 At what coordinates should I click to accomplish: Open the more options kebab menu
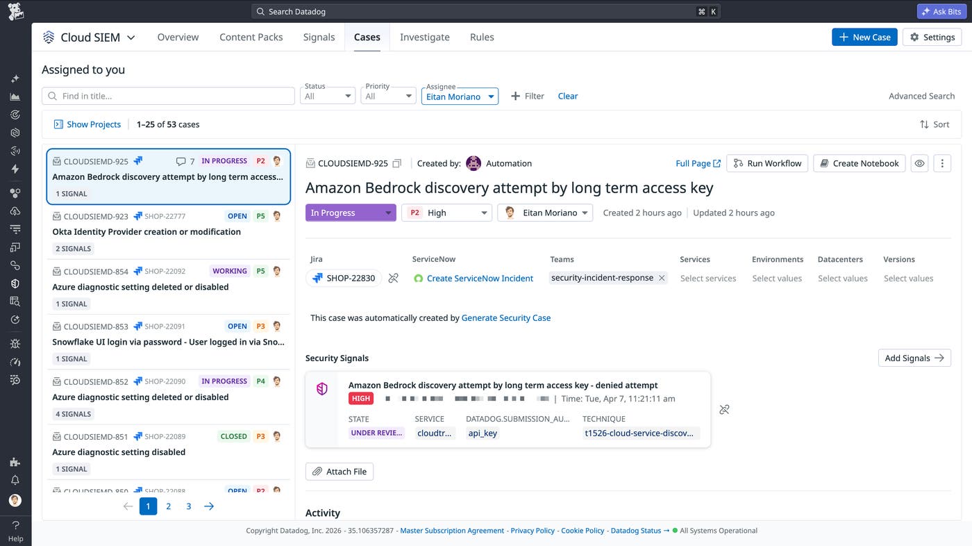click(942, 163)
